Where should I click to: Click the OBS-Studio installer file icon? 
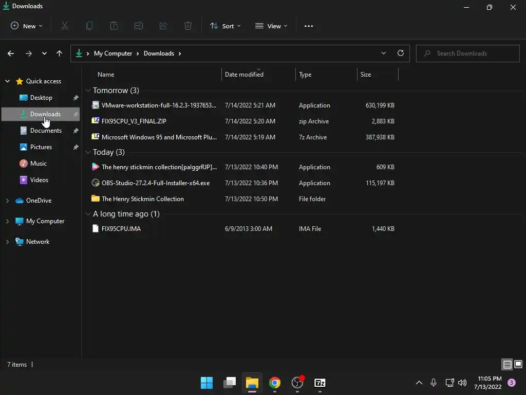[95, 183]
